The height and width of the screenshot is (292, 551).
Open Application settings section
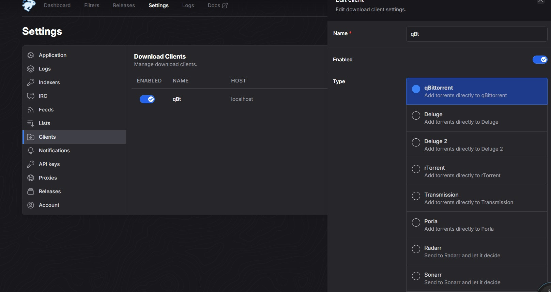pyautogui.click(x=74, y=55)
